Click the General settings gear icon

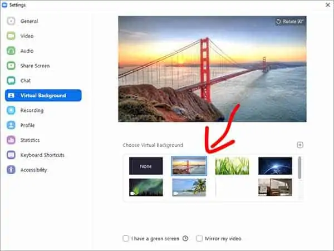pyautogui.click(x=11, y=21)
